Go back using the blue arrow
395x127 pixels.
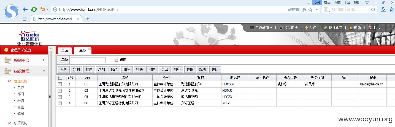(x=25, y=10)
